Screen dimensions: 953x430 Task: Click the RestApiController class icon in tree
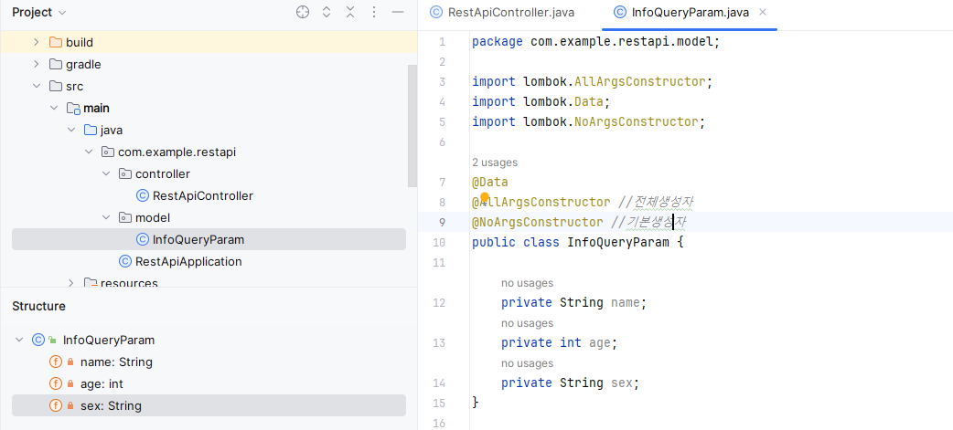tap(143, 196)
